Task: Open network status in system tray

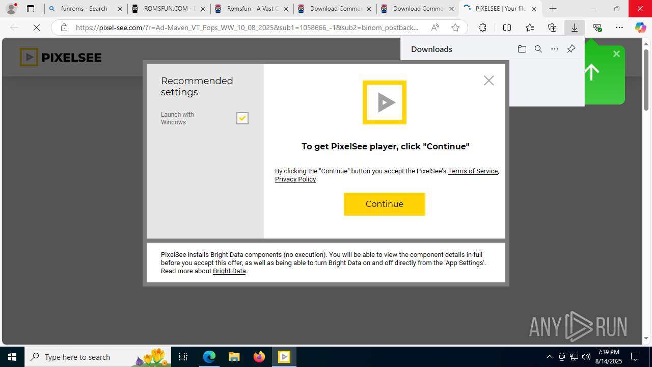Action: click(574, 357)
